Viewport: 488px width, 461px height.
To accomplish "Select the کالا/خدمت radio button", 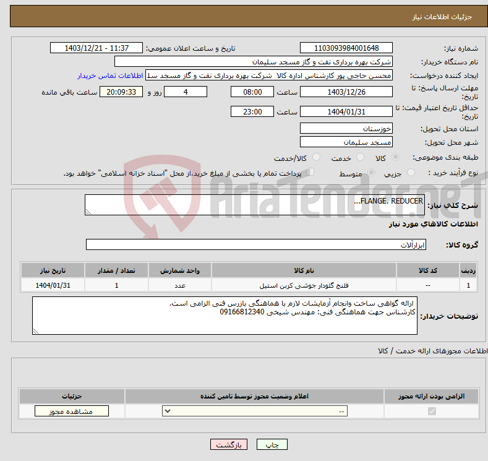I will pos(316,157).
